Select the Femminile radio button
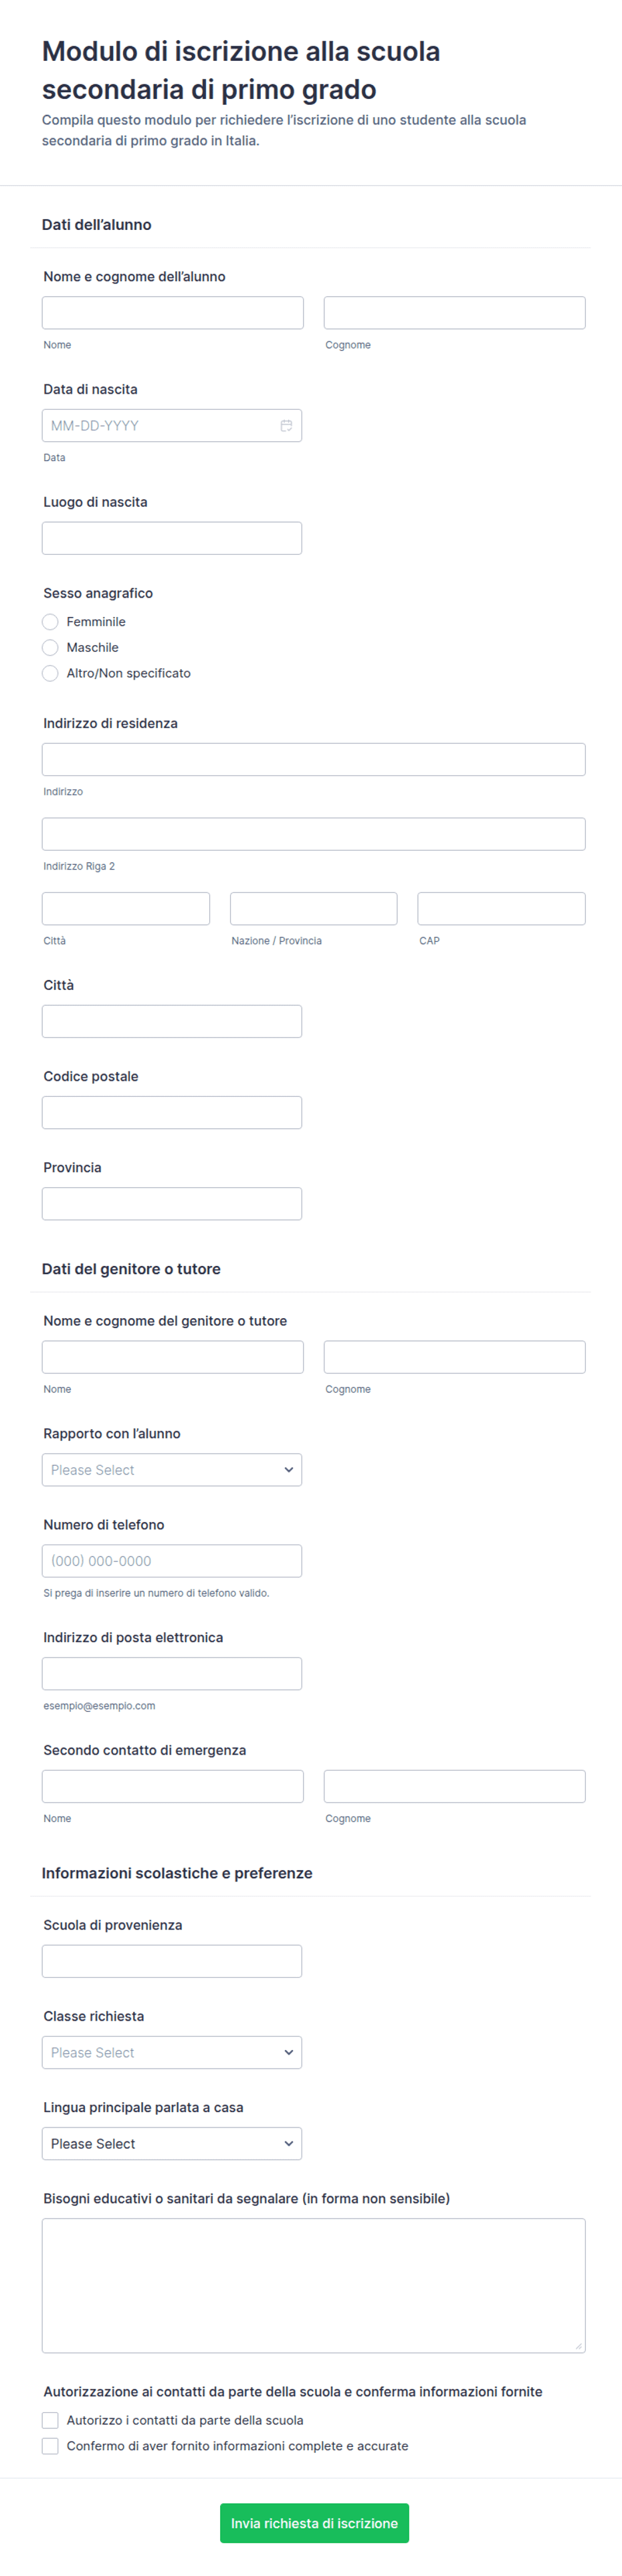Screen dimensions: 622x2576 coord(50,622)
